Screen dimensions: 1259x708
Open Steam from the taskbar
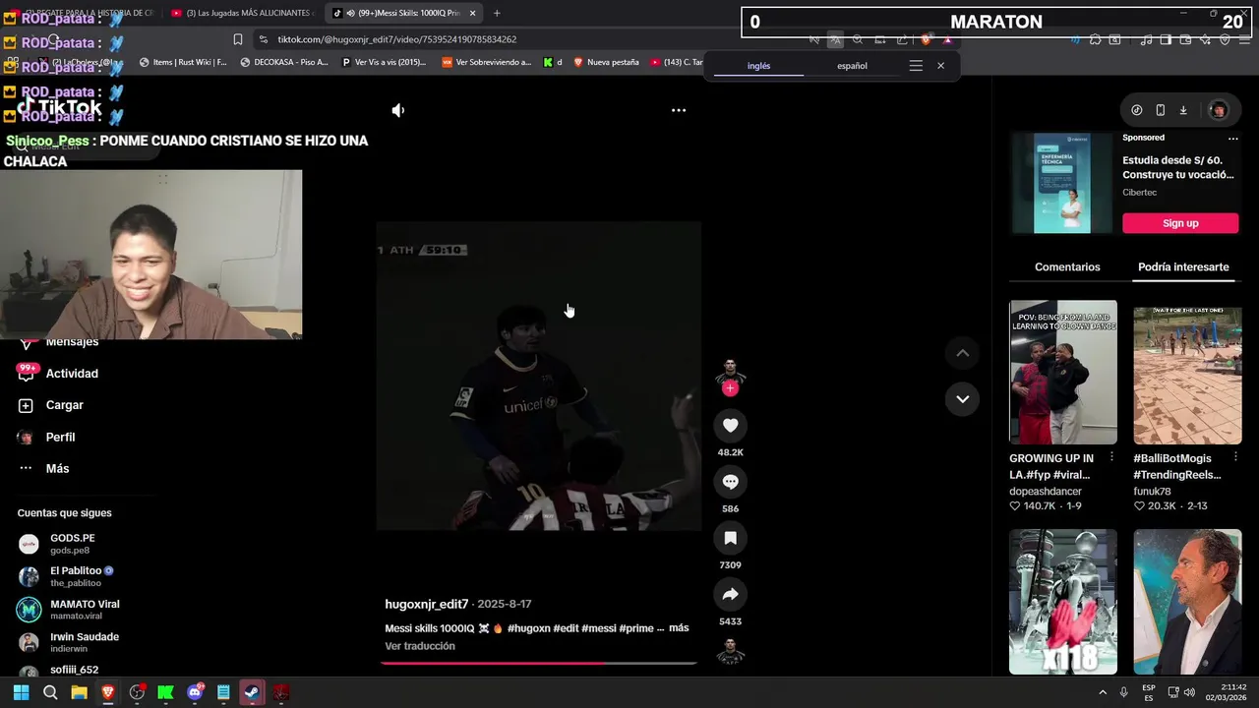pyautogui.click(x=252, y=693)
